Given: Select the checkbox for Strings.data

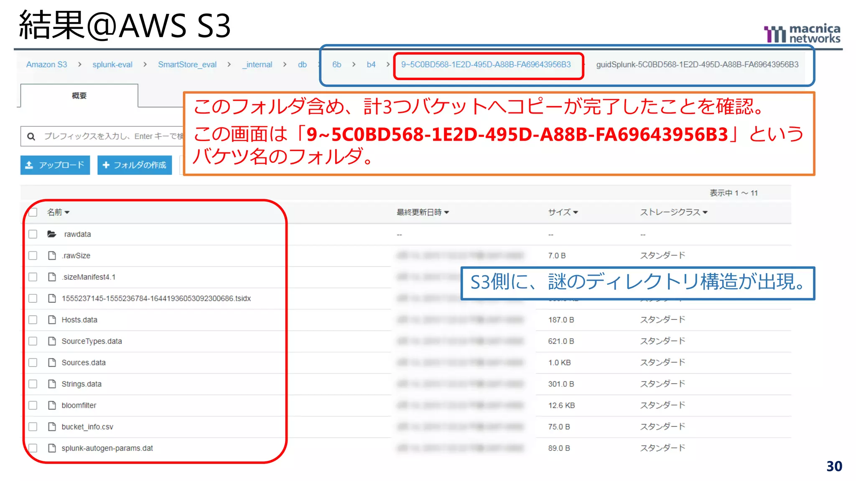Looking at the screenshot, I should tap(33, 384).
